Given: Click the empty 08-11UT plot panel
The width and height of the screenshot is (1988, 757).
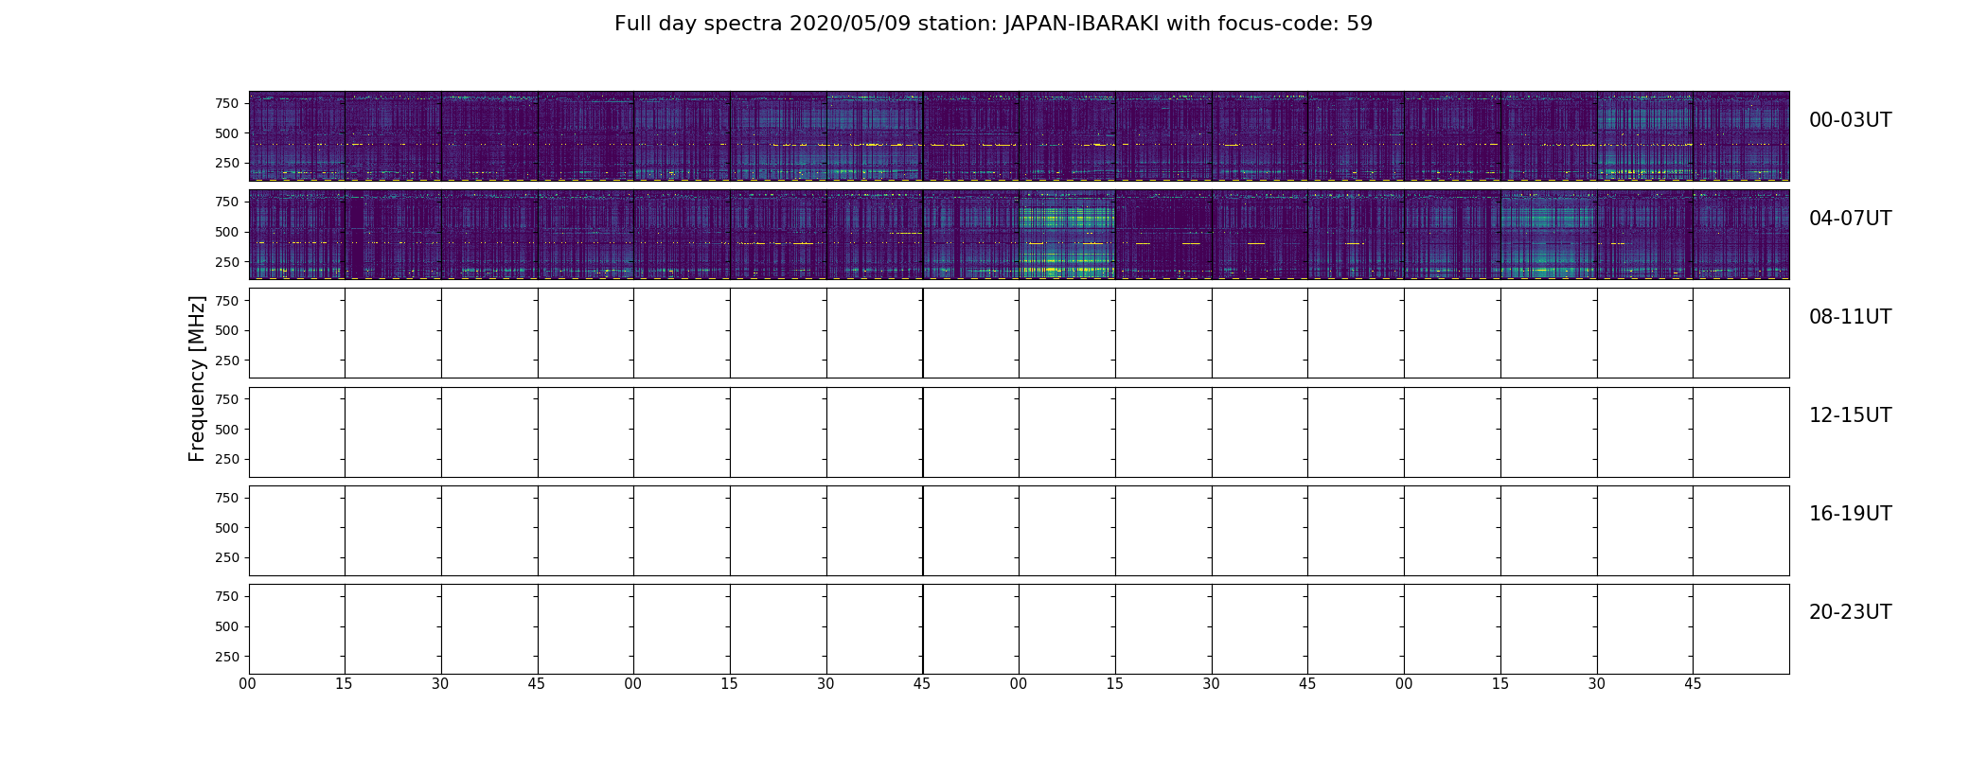Looking at the screenshot, I should point(1019,333).
